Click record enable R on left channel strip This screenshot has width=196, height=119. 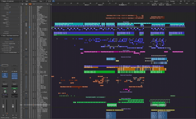7,113
